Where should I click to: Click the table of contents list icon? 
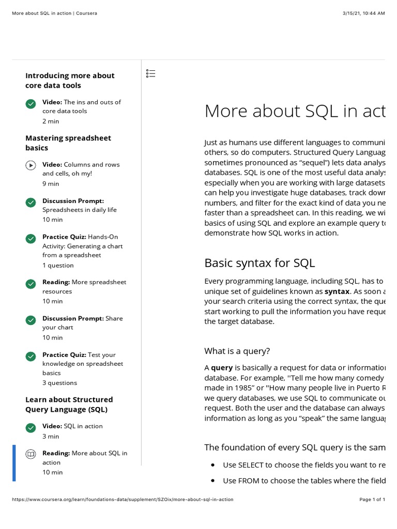pyautogui.click(x=151, y=73)
